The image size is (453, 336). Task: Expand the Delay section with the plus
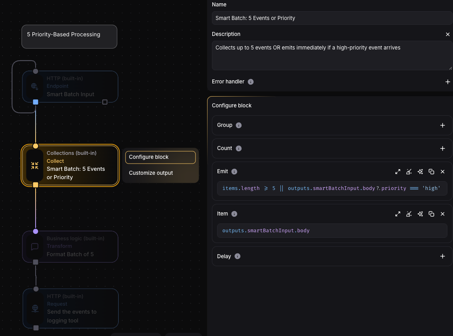click(x=443, y=256)
